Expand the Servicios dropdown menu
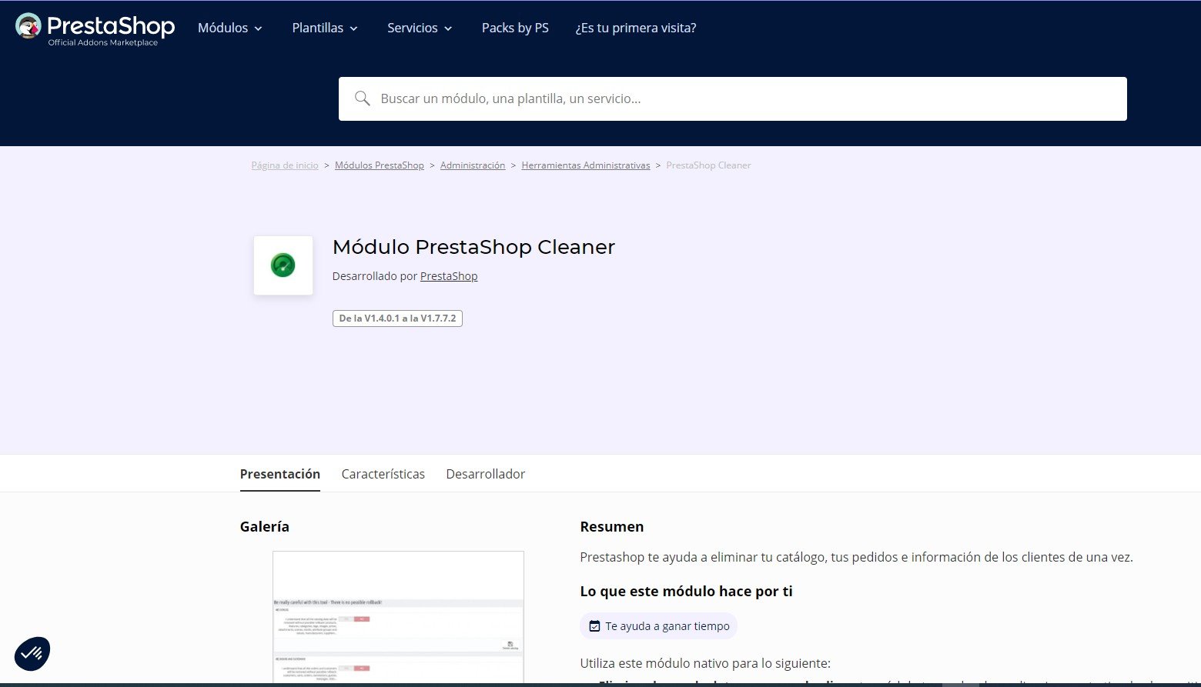The width and height of the screenshot is (1201, 687). [x=420, y=28]
